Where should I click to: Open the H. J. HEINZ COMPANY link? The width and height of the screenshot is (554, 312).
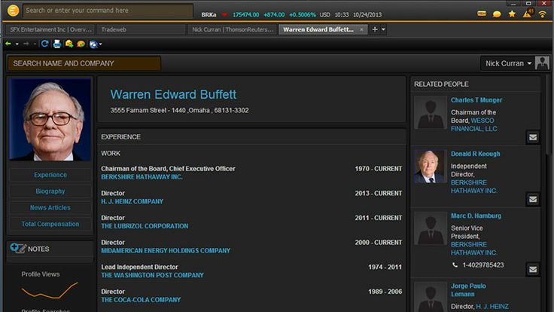(132, 201)
